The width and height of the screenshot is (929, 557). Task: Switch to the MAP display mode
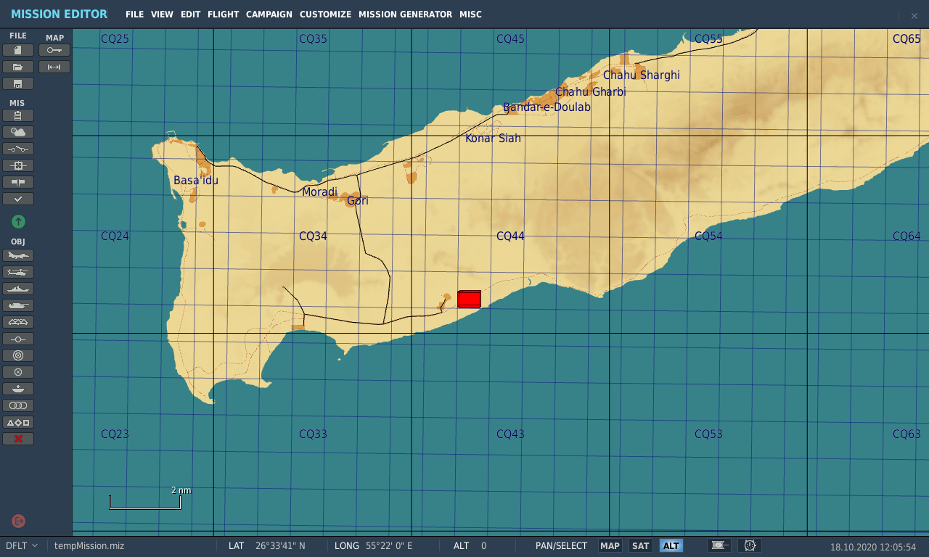[610, 546]
